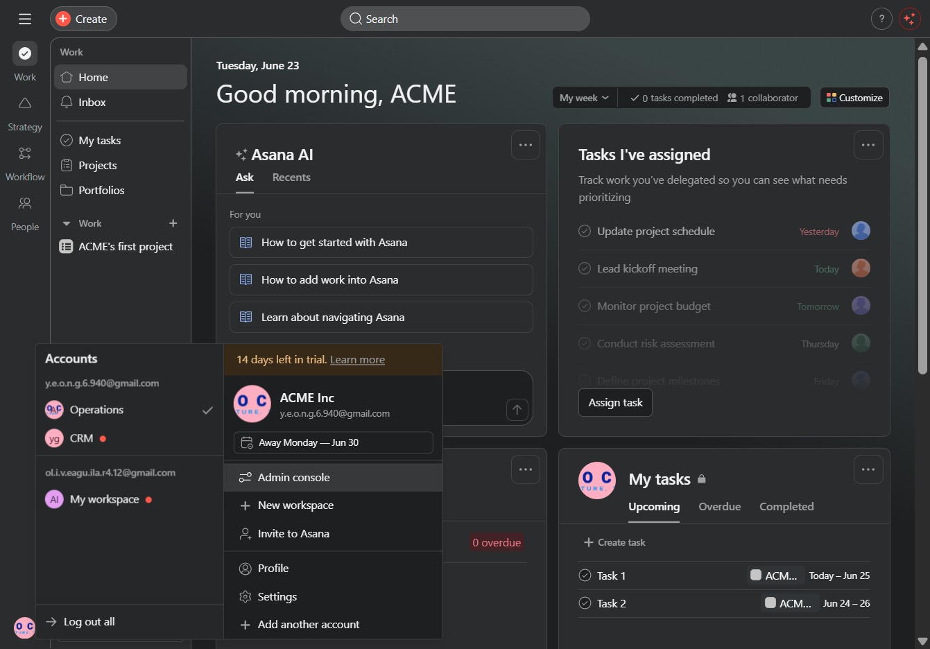930x649 pixels.
Task: Open Admin console from account menu
Action: (333, 478)
